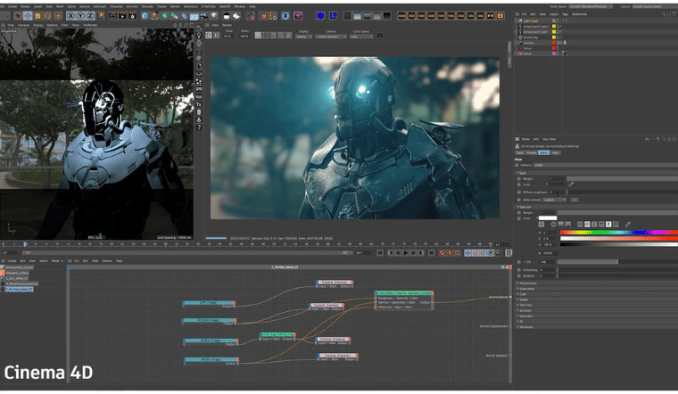Go to the end of the timeline

click(431, 253)
